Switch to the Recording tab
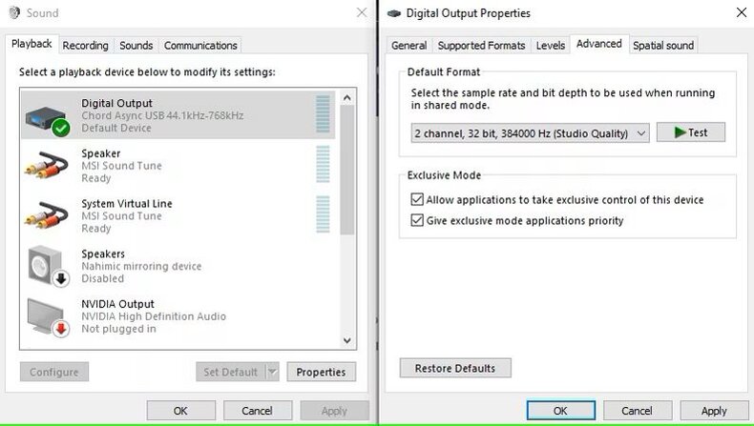This screenshot has width=754, height=426. (86, 46)
